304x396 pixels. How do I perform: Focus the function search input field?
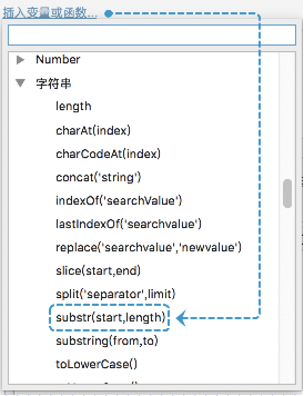point(152,35)
